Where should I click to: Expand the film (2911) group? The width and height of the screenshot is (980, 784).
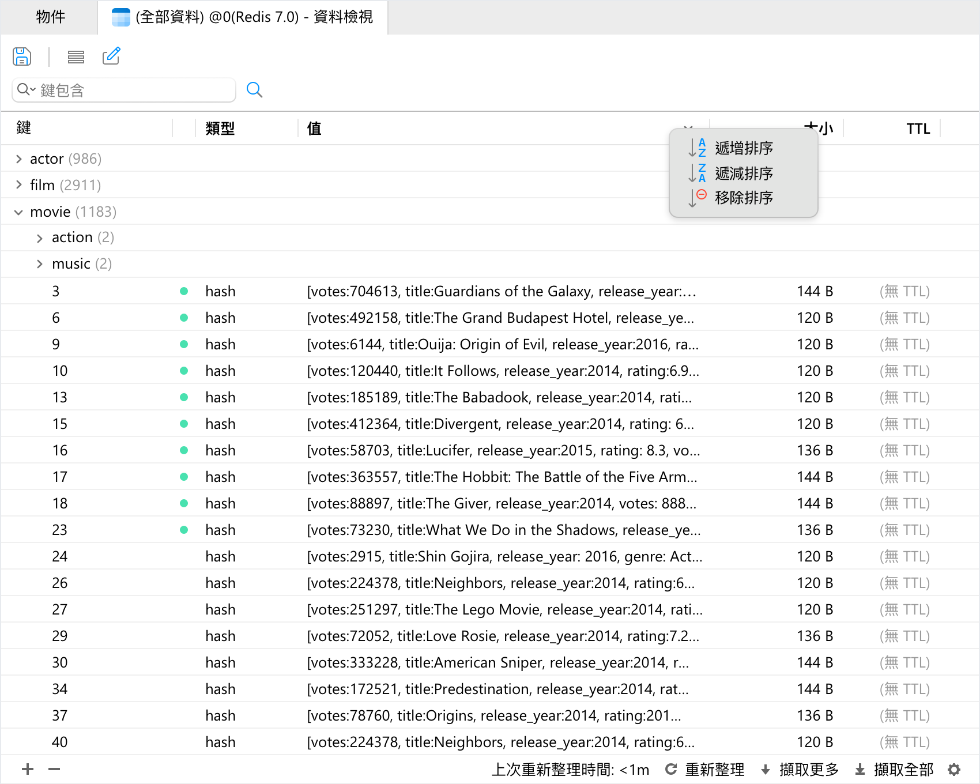click(19, 185)
